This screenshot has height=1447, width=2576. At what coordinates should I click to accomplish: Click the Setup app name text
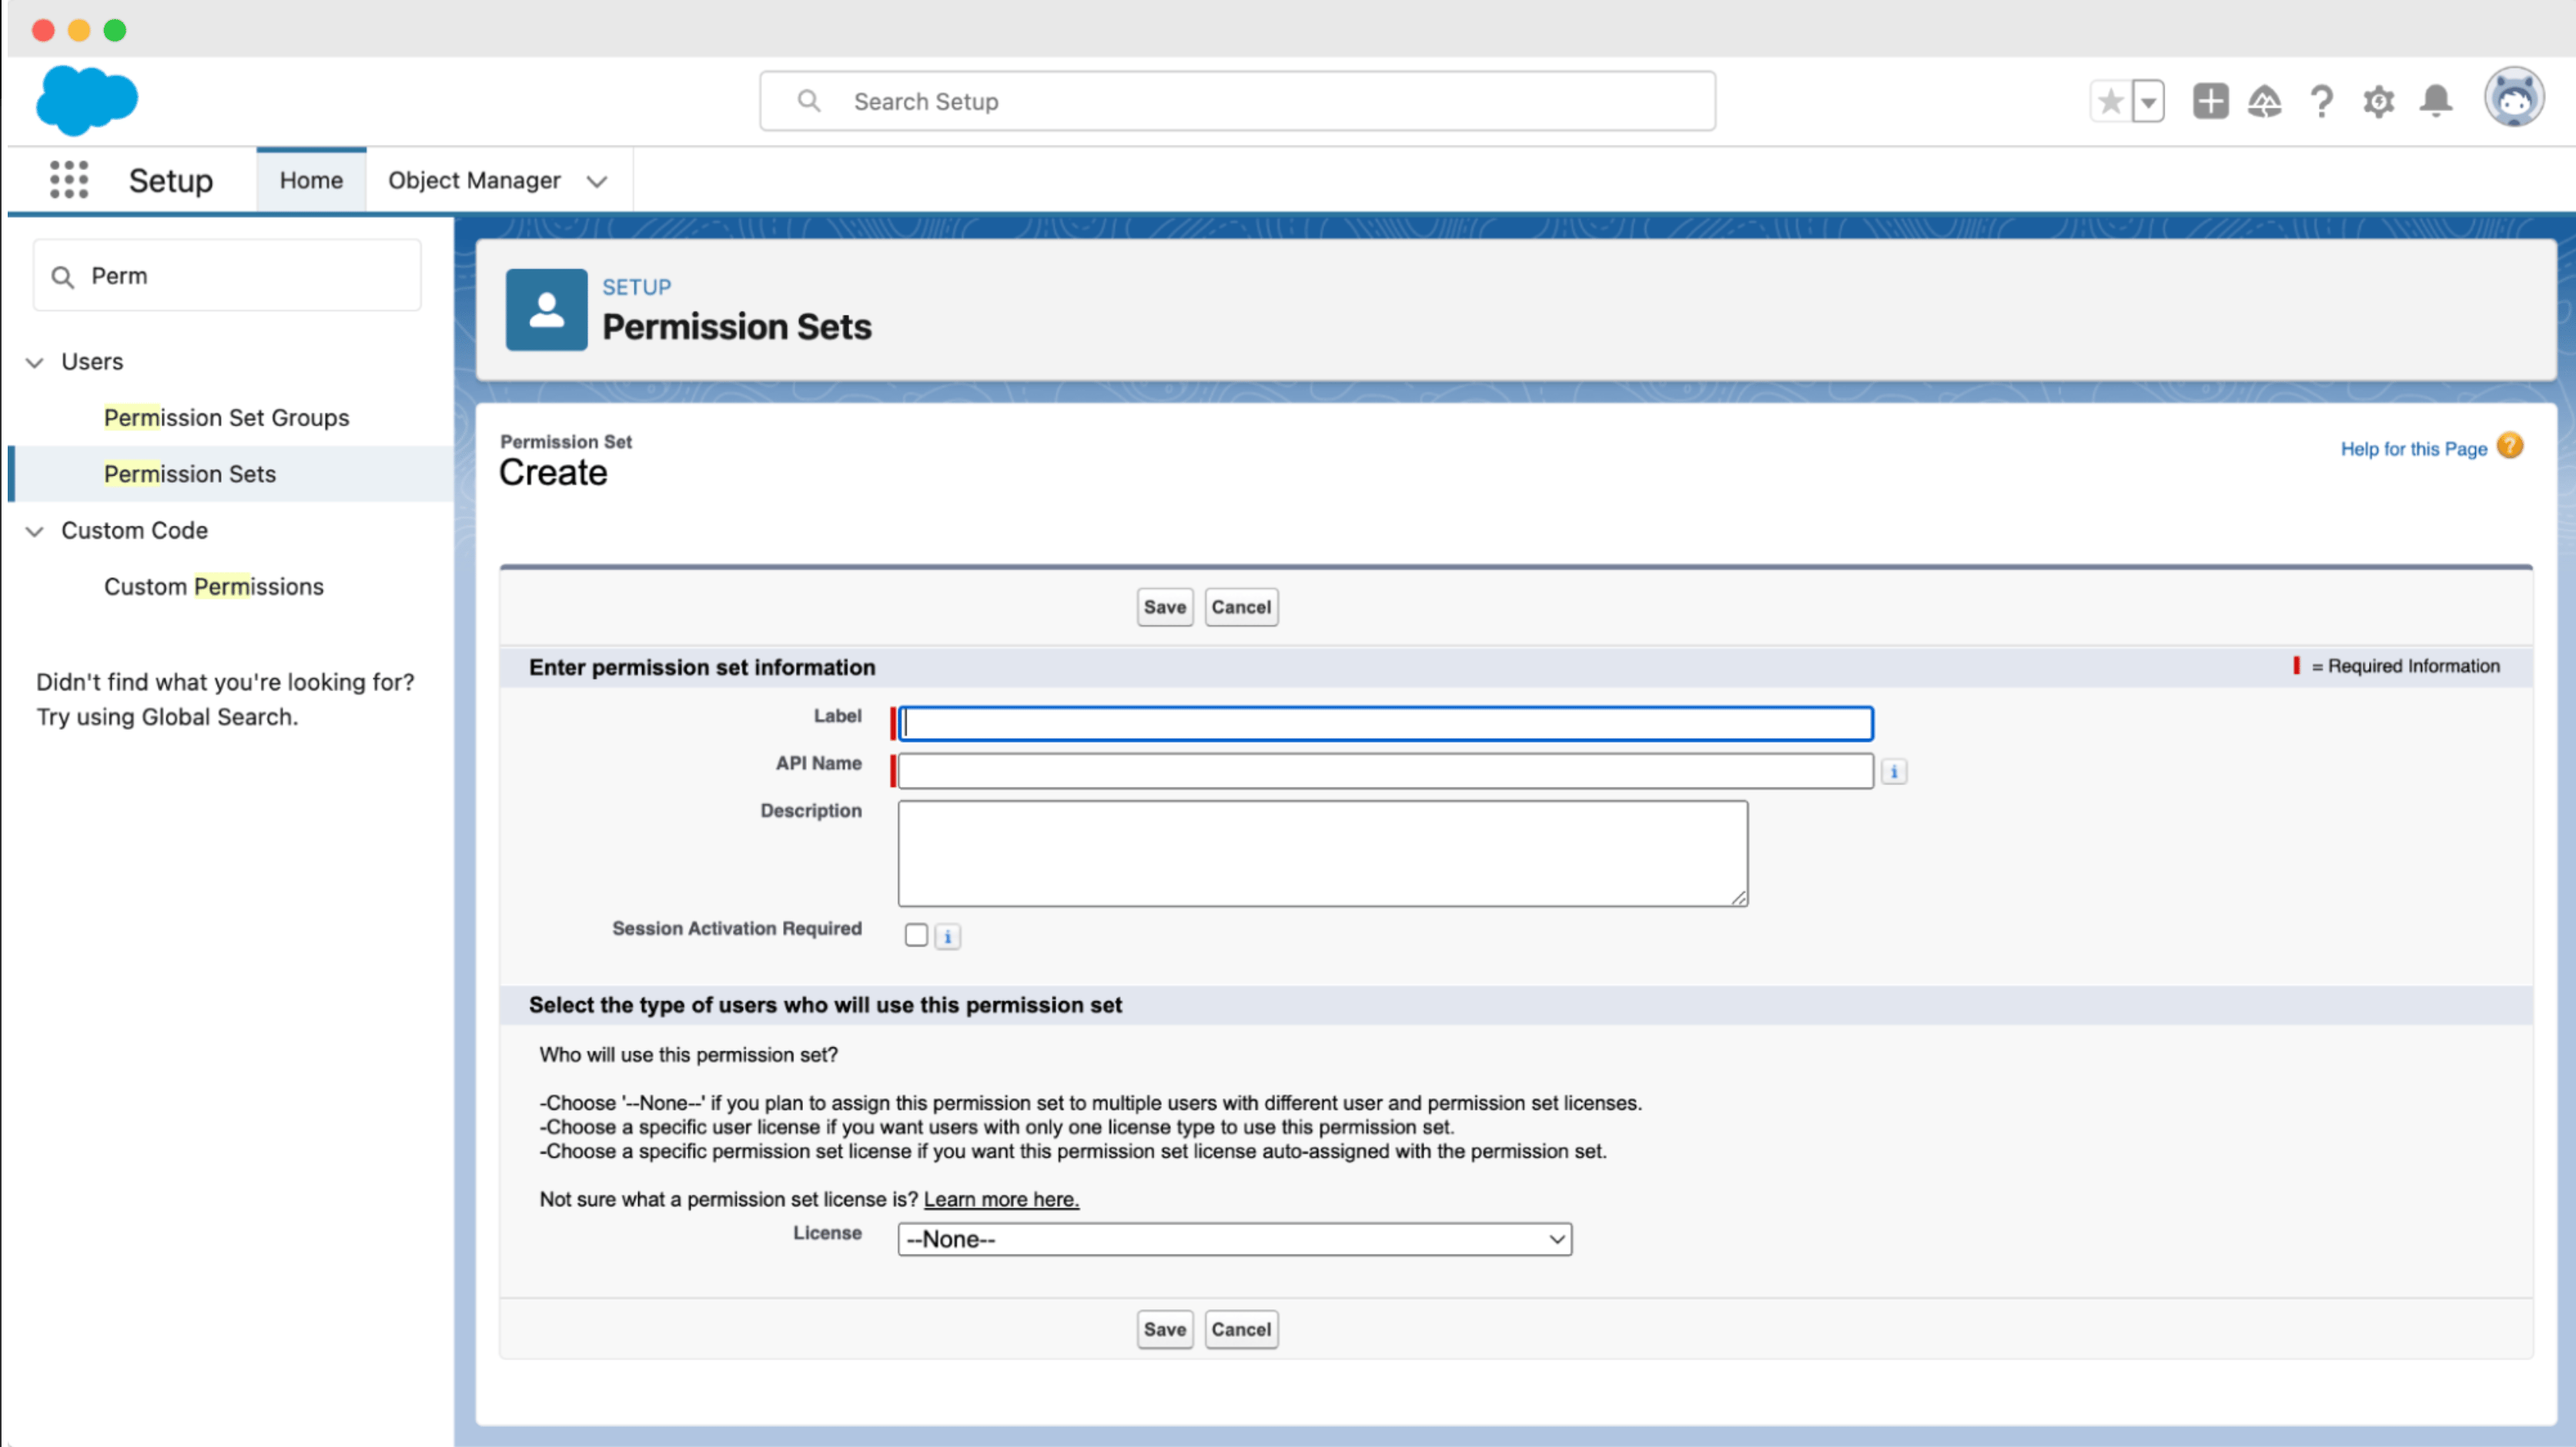171,181
